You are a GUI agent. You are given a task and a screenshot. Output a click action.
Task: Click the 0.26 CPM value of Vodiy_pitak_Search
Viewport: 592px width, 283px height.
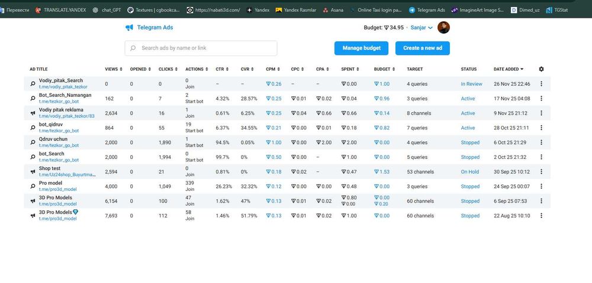tap(274, 84)
